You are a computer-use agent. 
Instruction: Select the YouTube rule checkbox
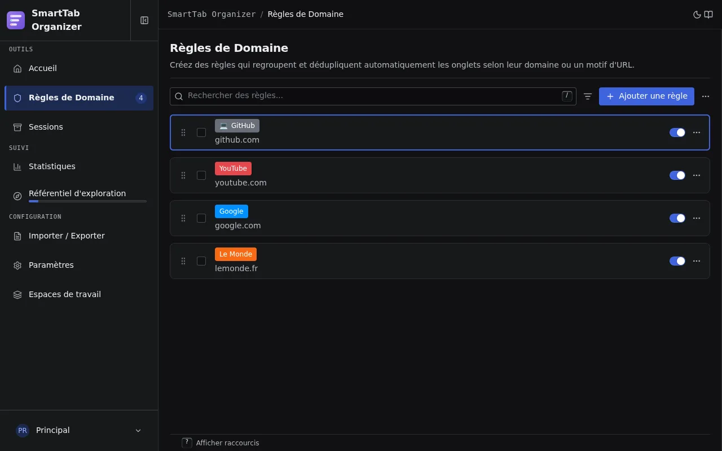coord(201,175)
